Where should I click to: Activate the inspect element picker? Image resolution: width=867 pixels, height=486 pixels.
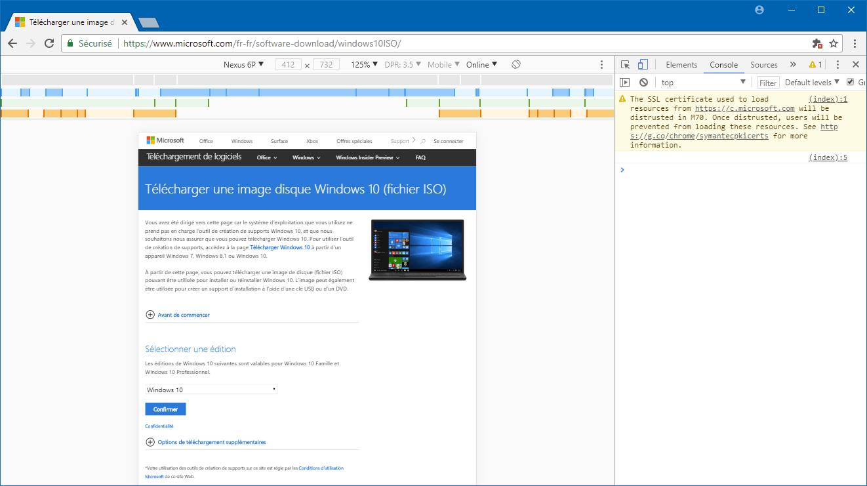(x=626, y=64)
